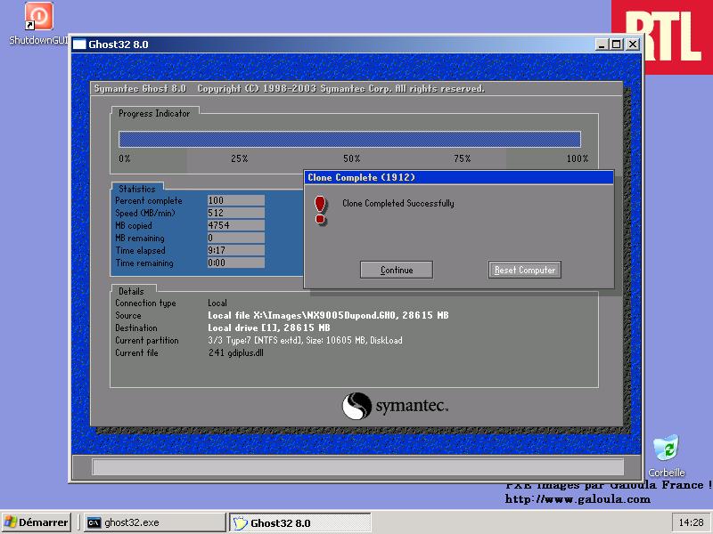The height and width of the screenshot is (534, 713).
Task: Click the Source path NX9005Dupond.GHO text
Action: pos(328,315)
